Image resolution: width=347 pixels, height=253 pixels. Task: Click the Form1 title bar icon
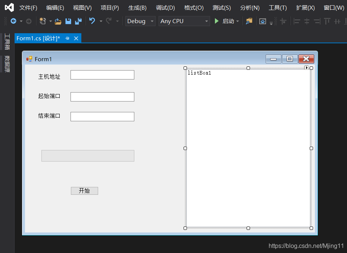[x=29, y=59]
